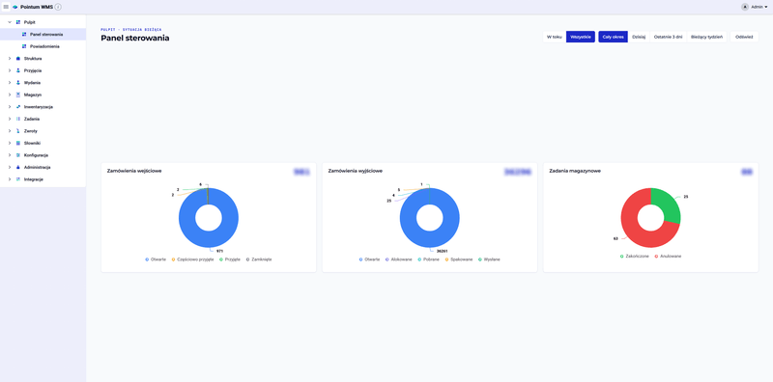Open the Konfiguracja menu item
The height and width of the screenshot is (382, 773).
pyautogui.click(x=43, y=155)
